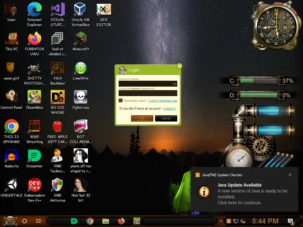Screen dimensions: 303x227
Task: Click the D: drive usage bar gadget
Action: click(x=259, y=95)
